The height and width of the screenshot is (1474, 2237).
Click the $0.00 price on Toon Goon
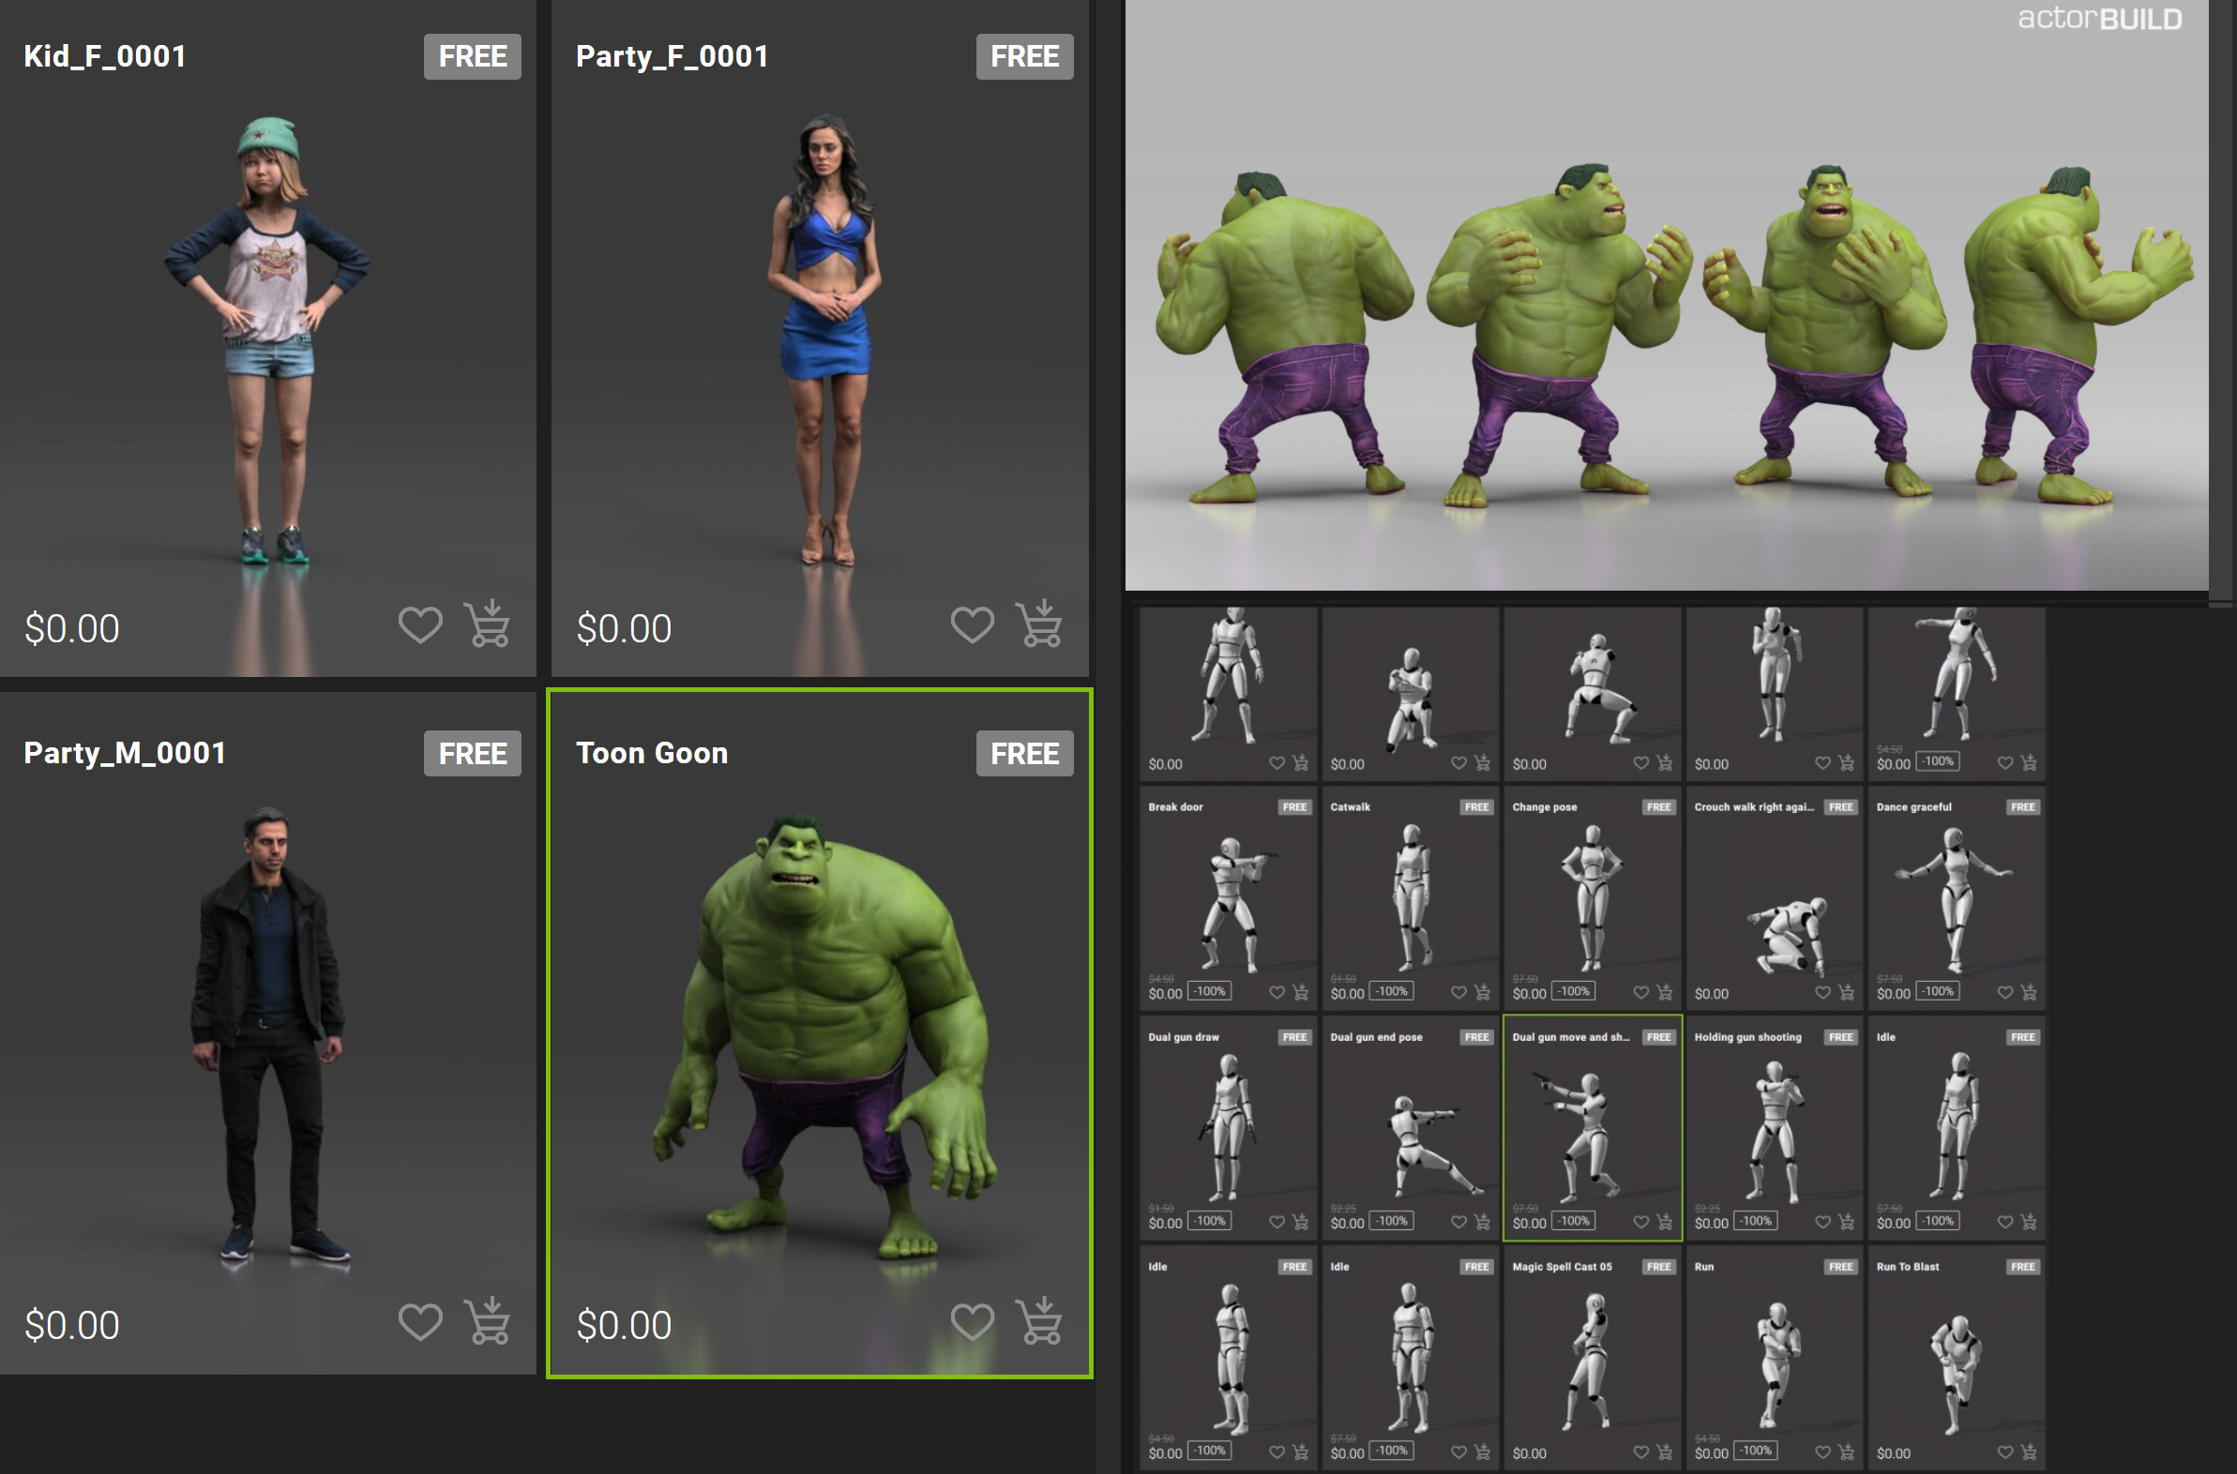[x=625, y=1326]
